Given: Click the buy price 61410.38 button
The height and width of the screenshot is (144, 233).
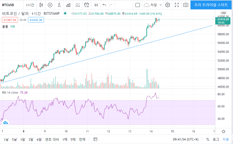Looking at the screenshot, I should tap(36, 20).
